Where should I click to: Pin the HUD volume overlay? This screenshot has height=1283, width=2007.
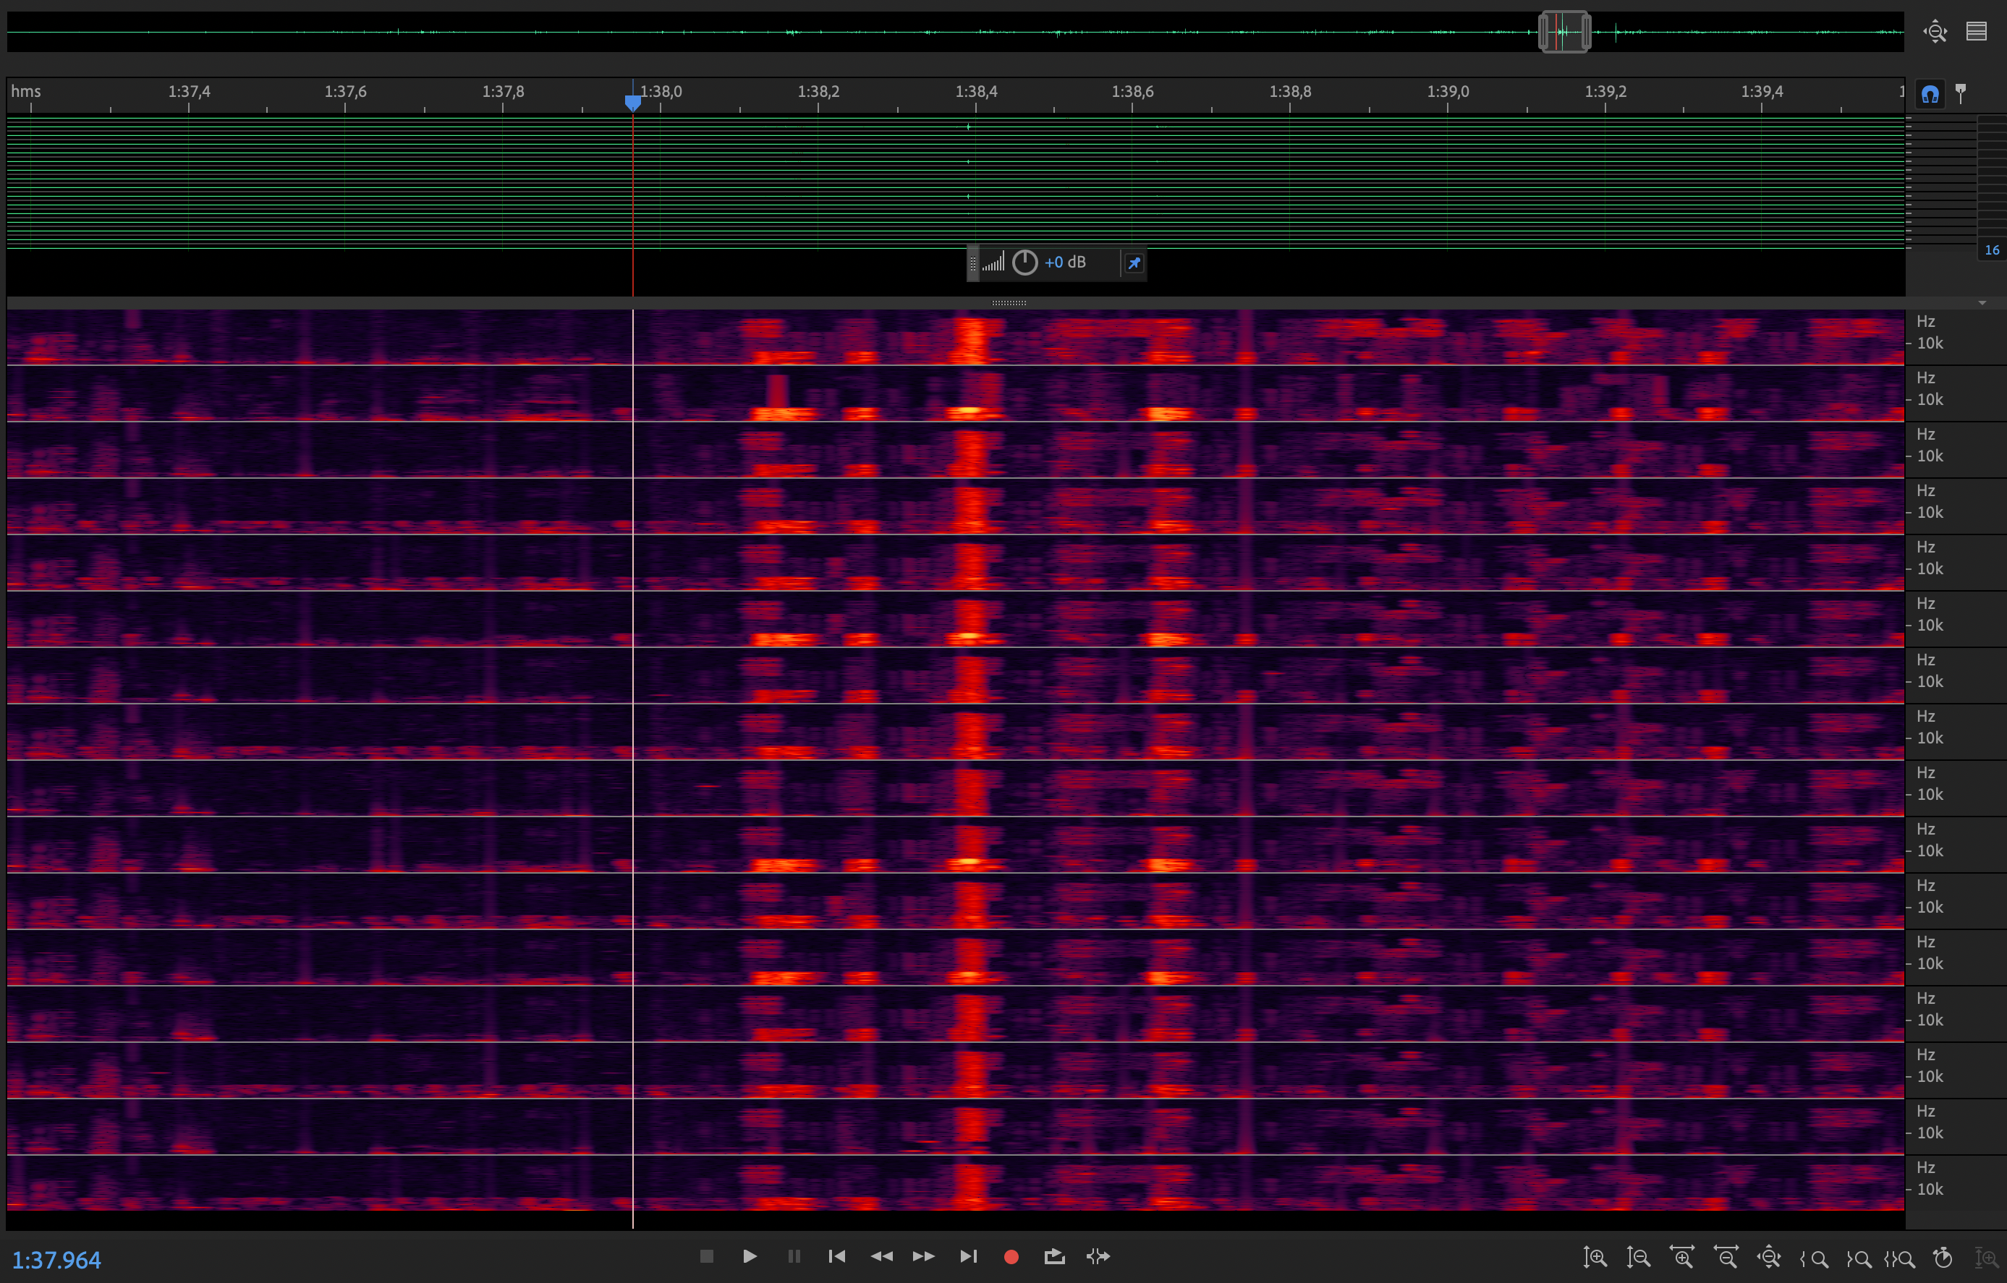[1134, 263]
